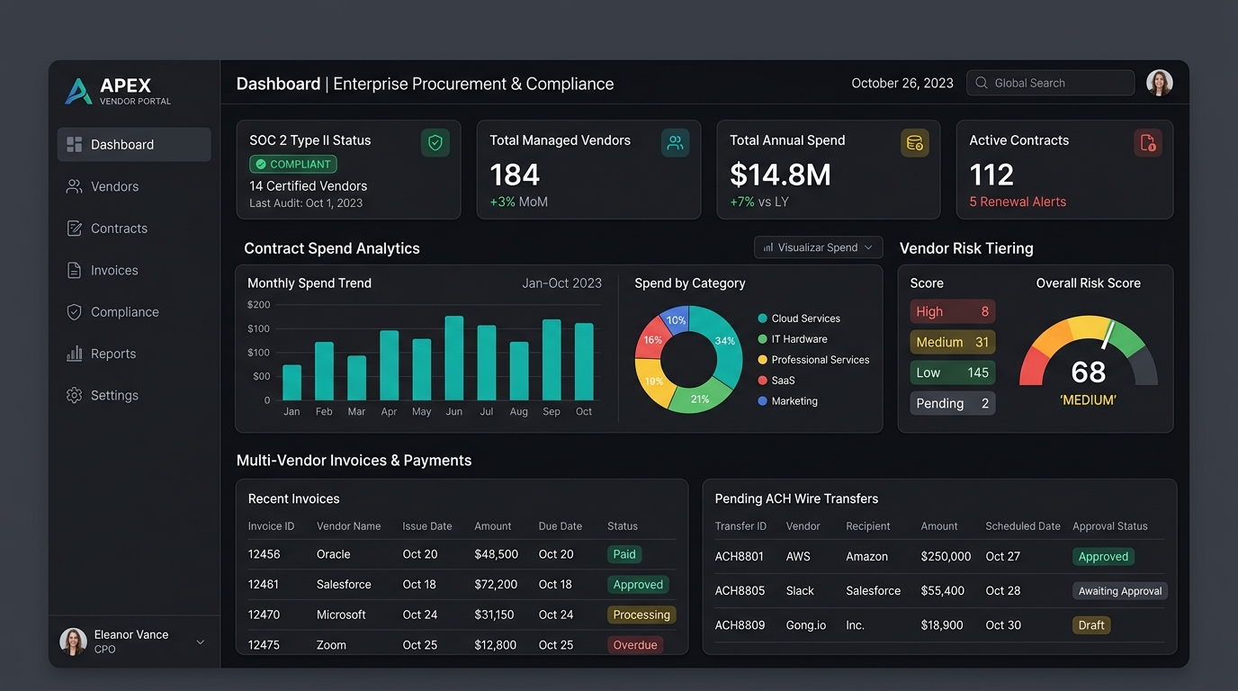
Task: Click invoice ID 12461
Action: [264, 585]
